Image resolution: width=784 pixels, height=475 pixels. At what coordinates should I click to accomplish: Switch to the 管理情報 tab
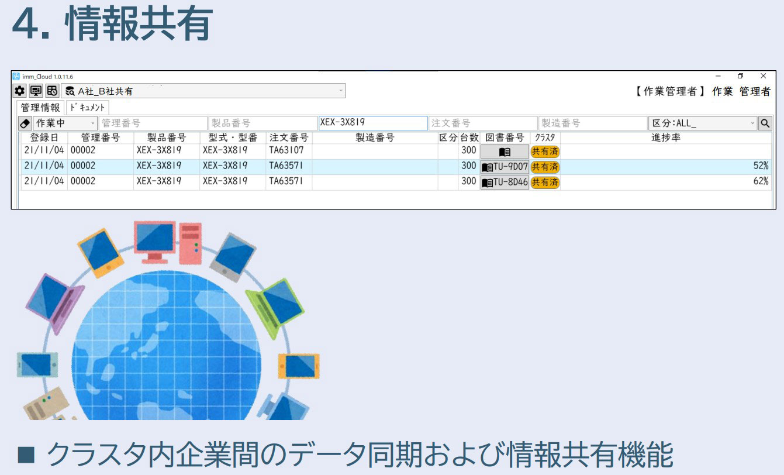pos(40,108)
